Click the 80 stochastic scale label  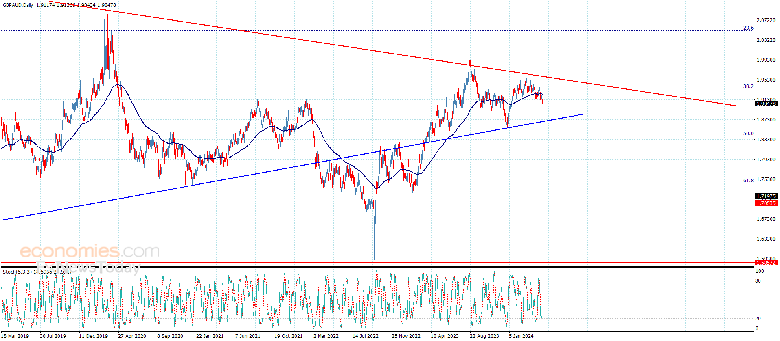click(x=758, y=281)
